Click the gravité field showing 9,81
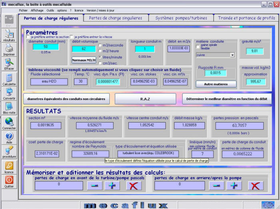The height and width of the screenshot is (209, 280). [255, 51]
